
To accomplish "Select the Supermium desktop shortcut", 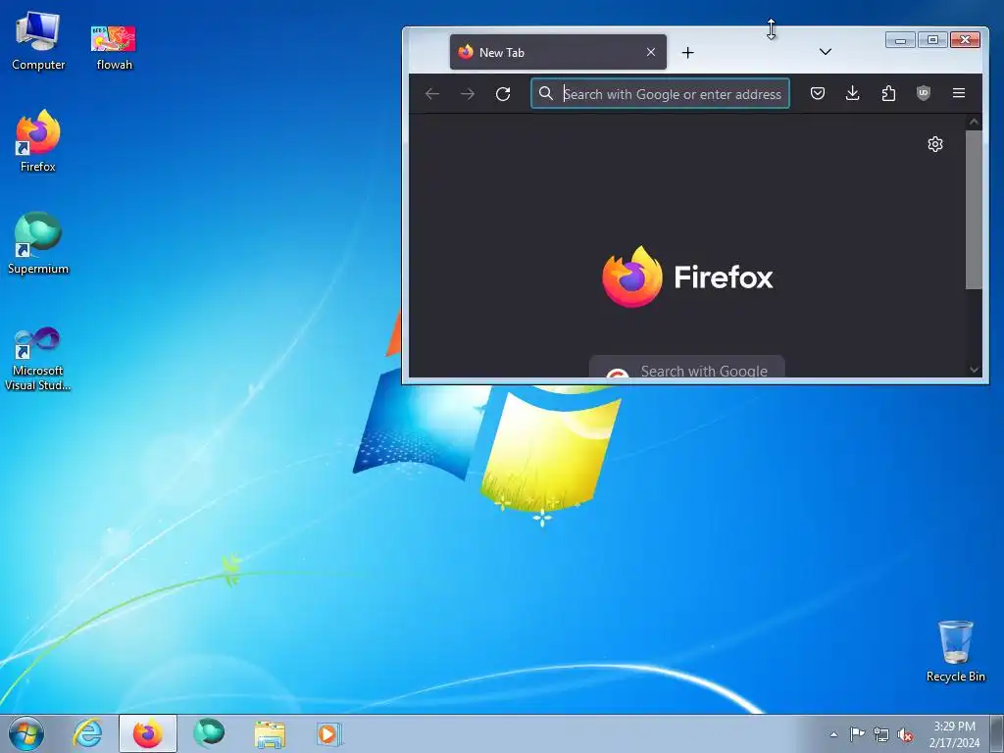I will (38, 243).
